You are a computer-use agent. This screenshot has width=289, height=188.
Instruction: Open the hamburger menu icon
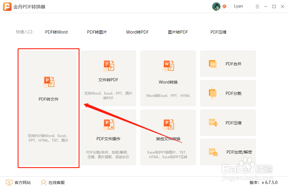257,7
